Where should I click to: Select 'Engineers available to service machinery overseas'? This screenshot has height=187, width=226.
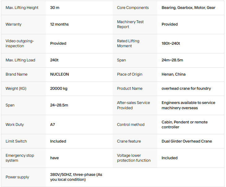coord(188,105)
